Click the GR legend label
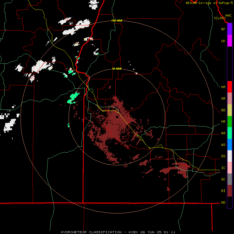This screenshot has height=234, width=234. [x=223, y=99]
